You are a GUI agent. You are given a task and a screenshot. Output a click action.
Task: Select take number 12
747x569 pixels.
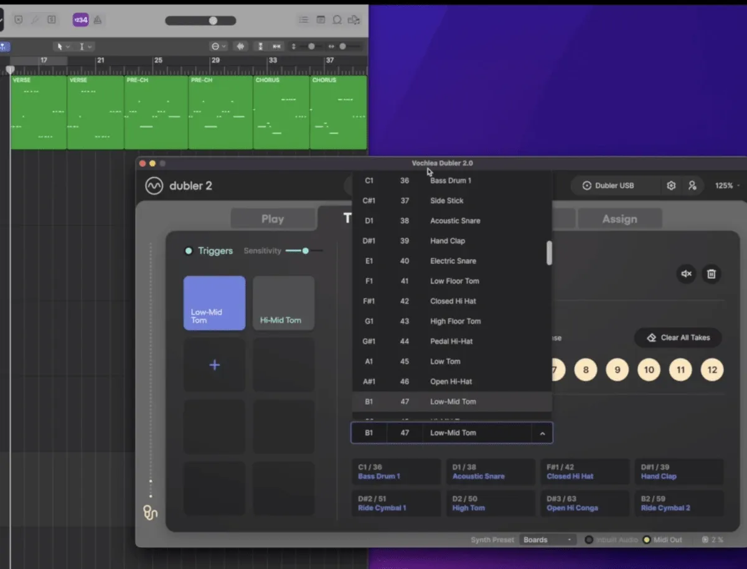coord(712,370)
